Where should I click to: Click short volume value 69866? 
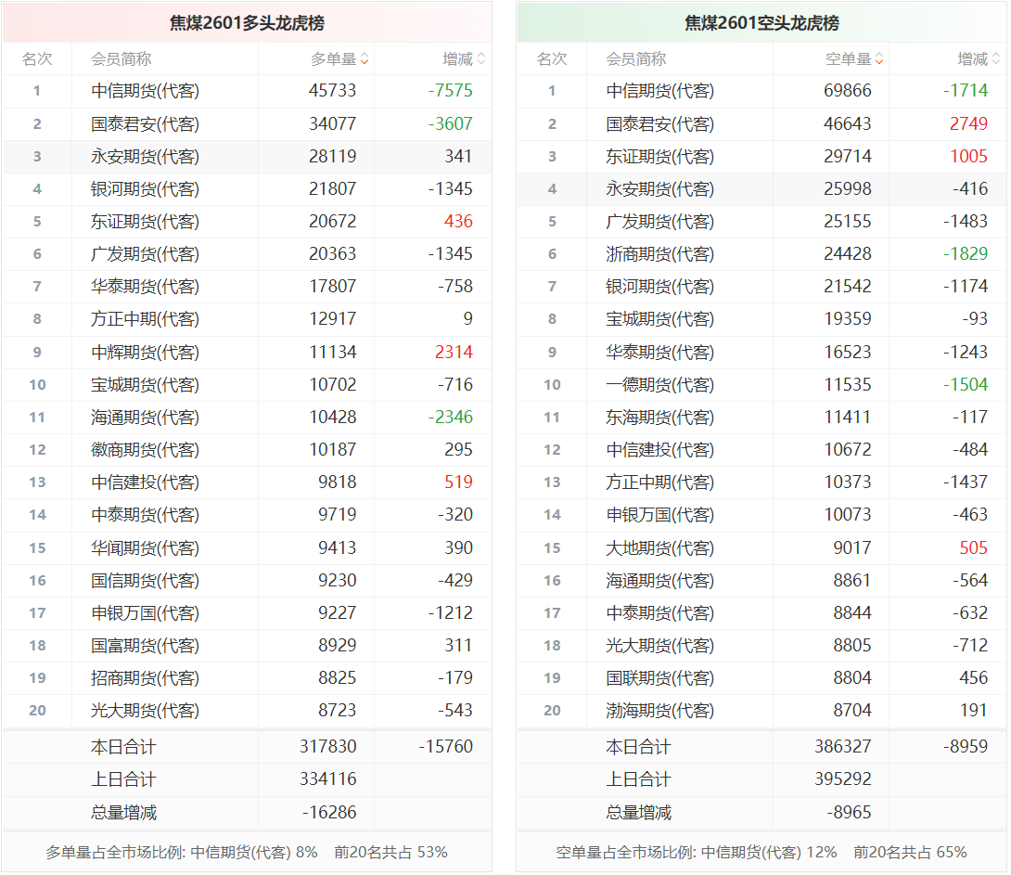(847, 91)
